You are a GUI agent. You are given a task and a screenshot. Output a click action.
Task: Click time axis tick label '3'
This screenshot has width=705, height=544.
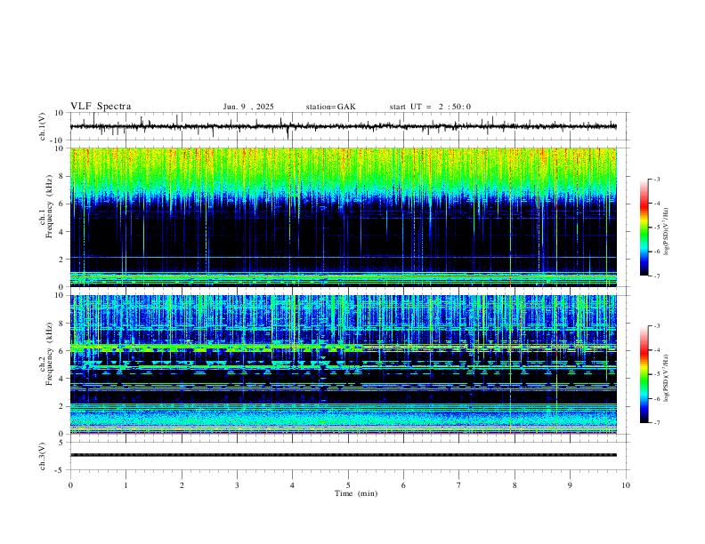pos(237,485)
